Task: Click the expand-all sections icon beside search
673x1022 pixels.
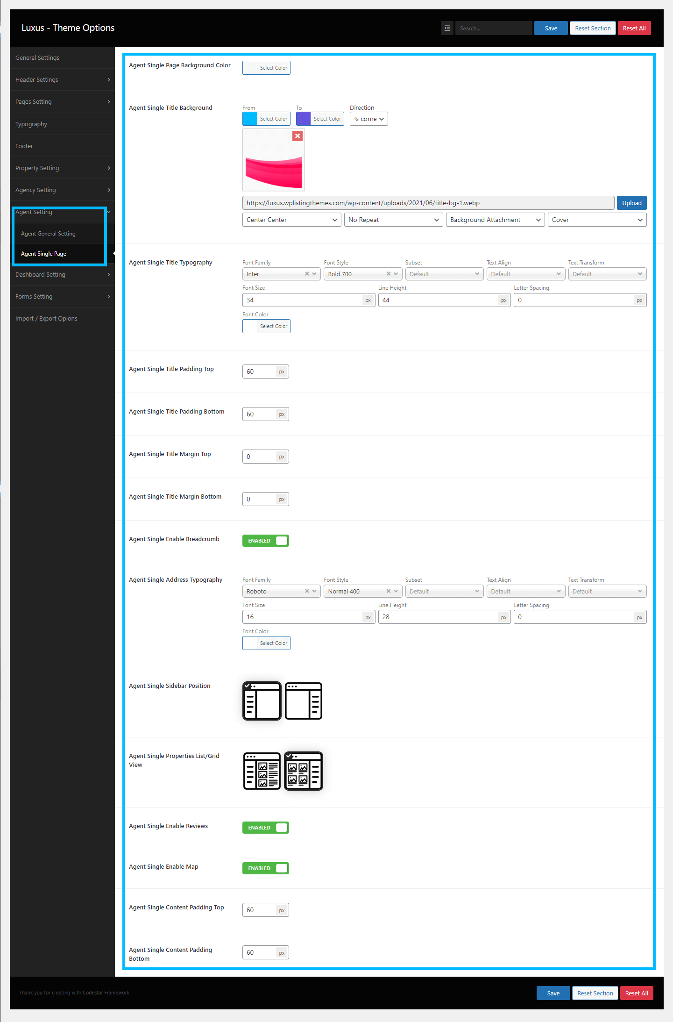Action: [x=447, y=28]
